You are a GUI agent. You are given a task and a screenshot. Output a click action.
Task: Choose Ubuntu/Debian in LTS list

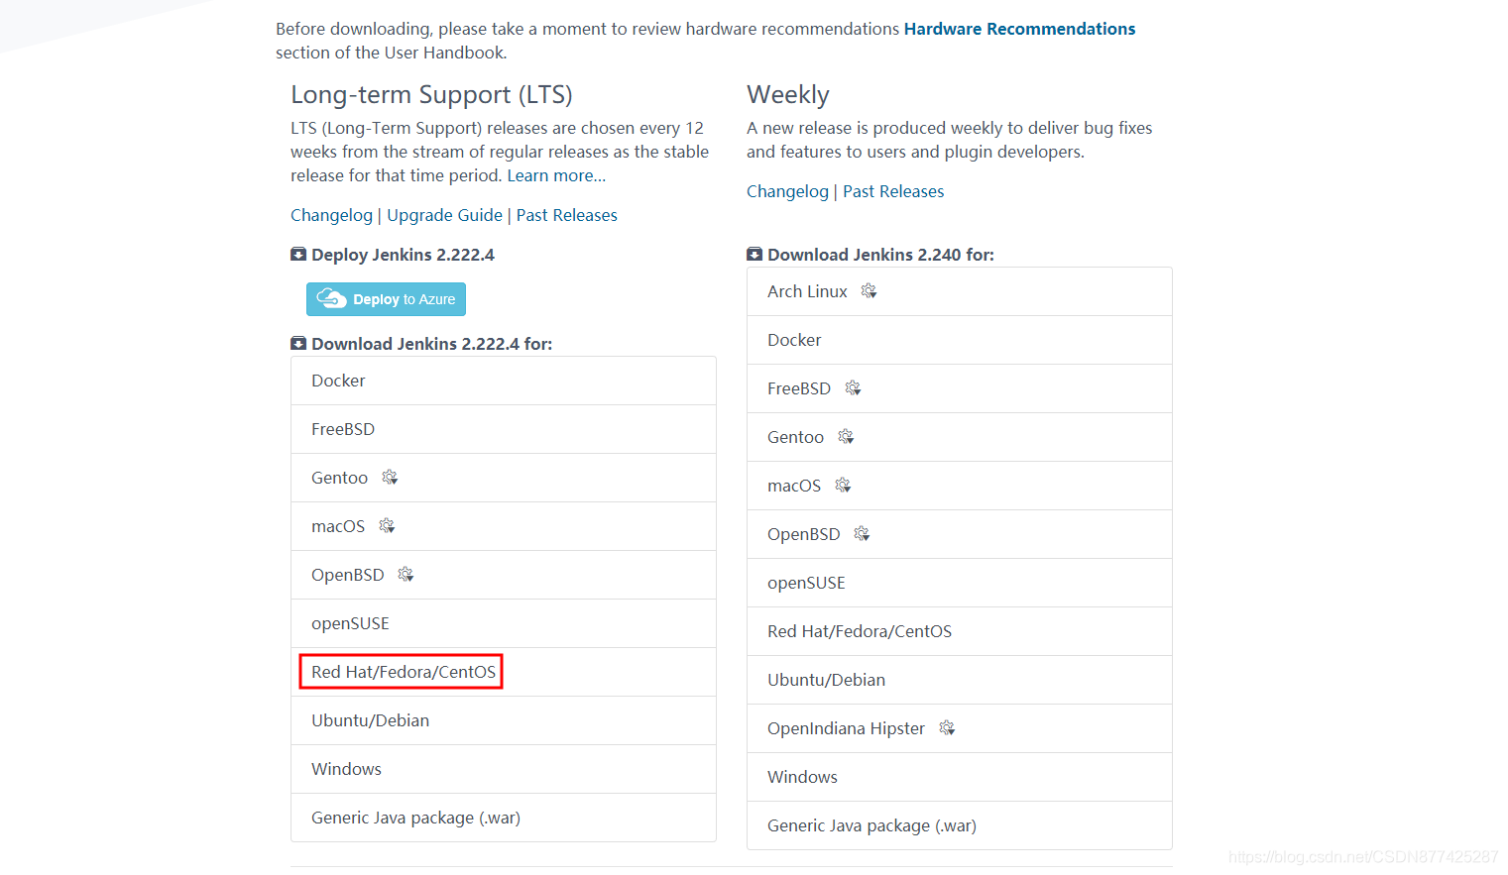click(x=504, y=720)
